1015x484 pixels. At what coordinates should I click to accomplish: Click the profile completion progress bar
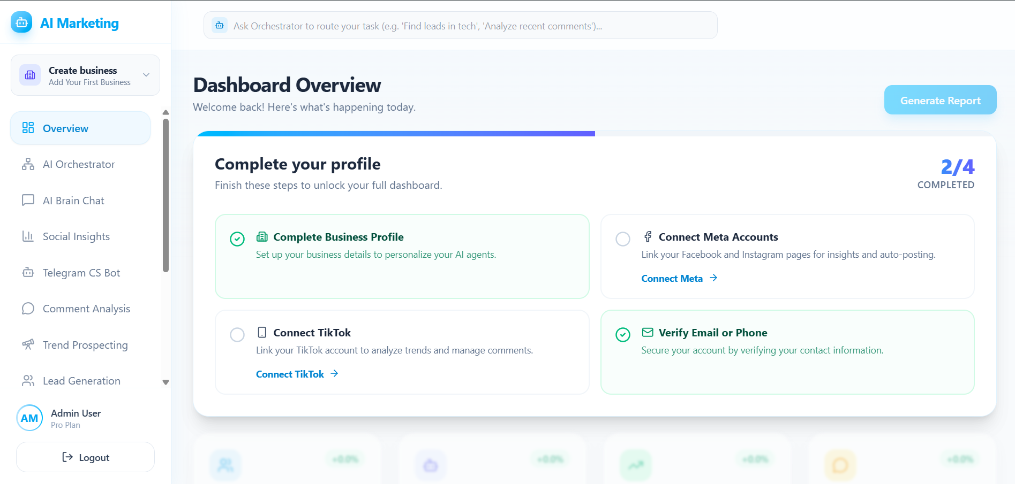point(595,134)
